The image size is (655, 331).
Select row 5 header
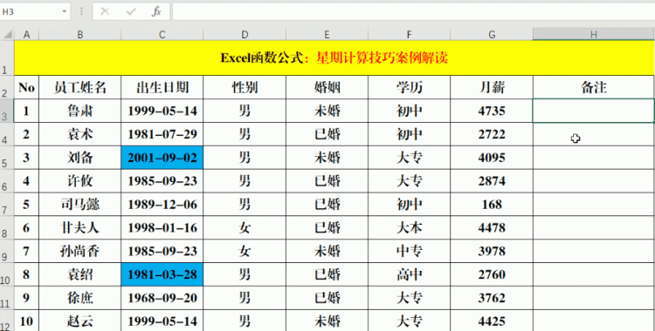[7, 158]
